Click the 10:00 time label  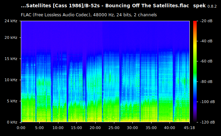[58, 128]
